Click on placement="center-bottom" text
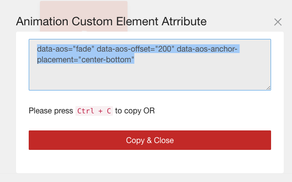This screenshot has width=292, height=182. 86,60
